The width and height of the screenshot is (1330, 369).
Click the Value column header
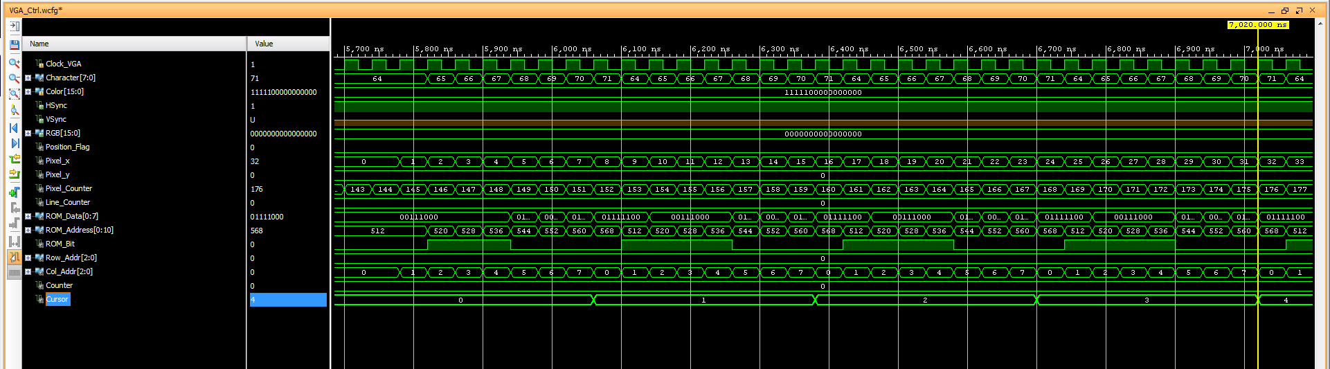[x=288, y=44]
